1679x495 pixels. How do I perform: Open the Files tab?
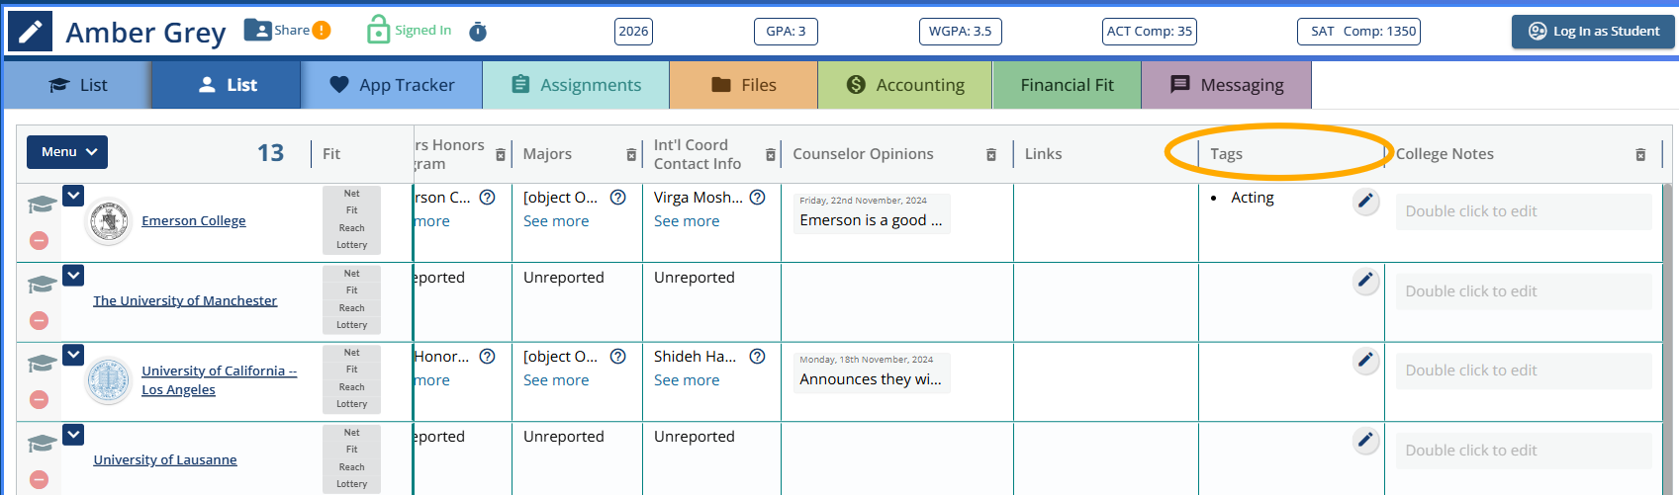coord(744,85)
